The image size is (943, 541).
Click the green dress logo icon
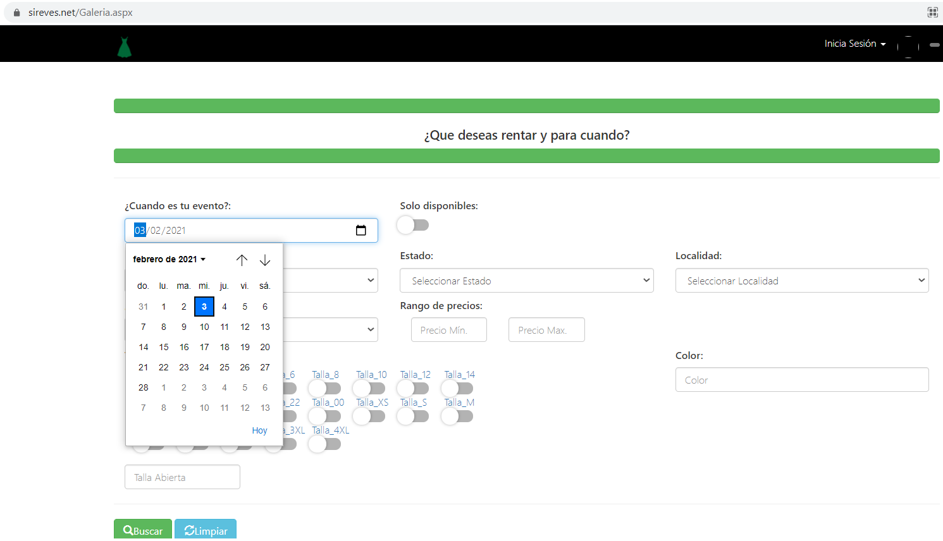click(x=125, y=47)
